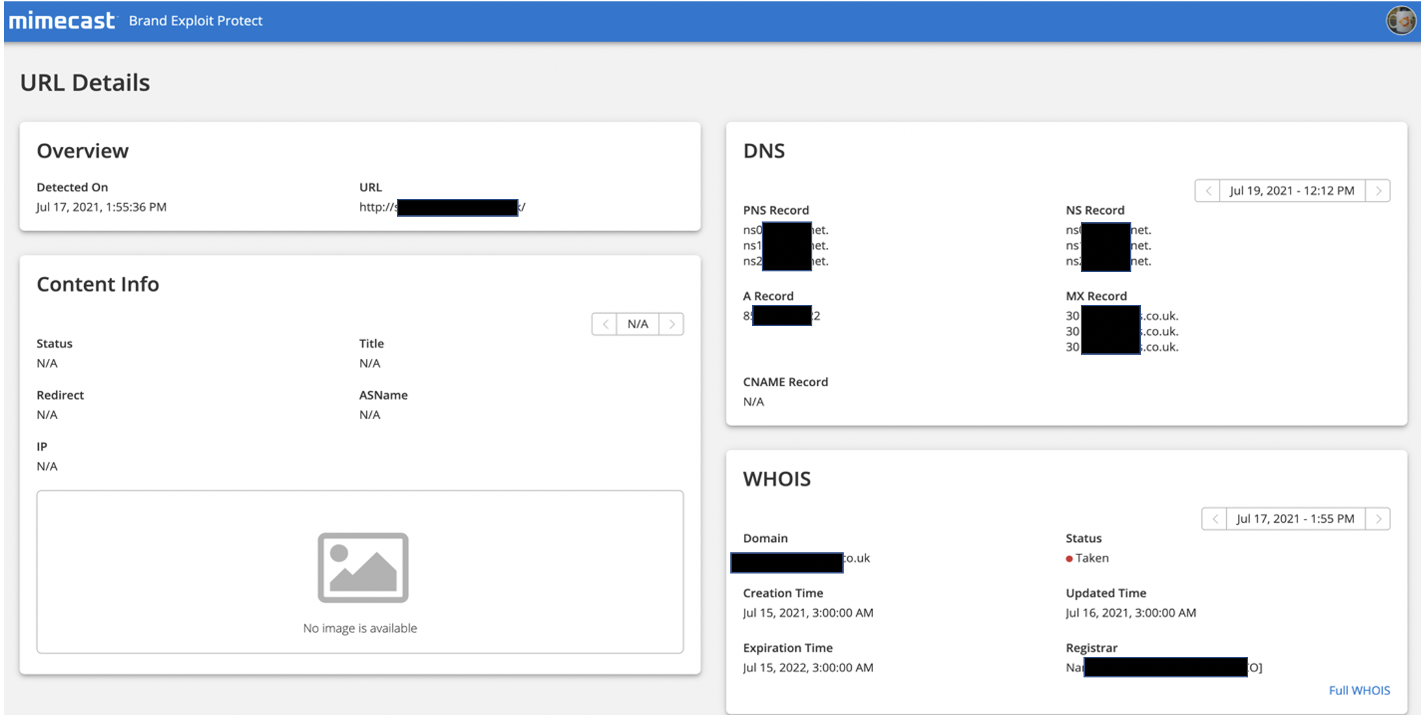Click the WHOIS Domain value
Image resolution: width=1421 pixels, height=715 pixels.
click(x=800, y=559)
